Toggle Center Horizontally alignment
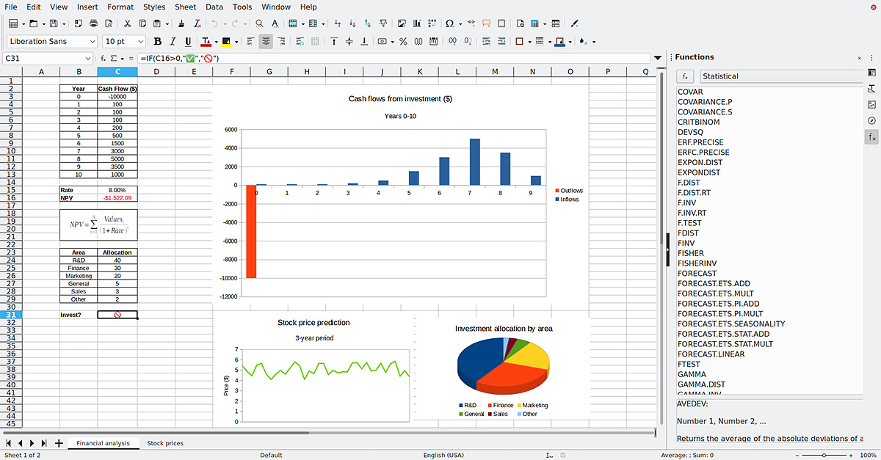This screenshot has width=881, height=460. pyautogui.click(x=266, y=41)
